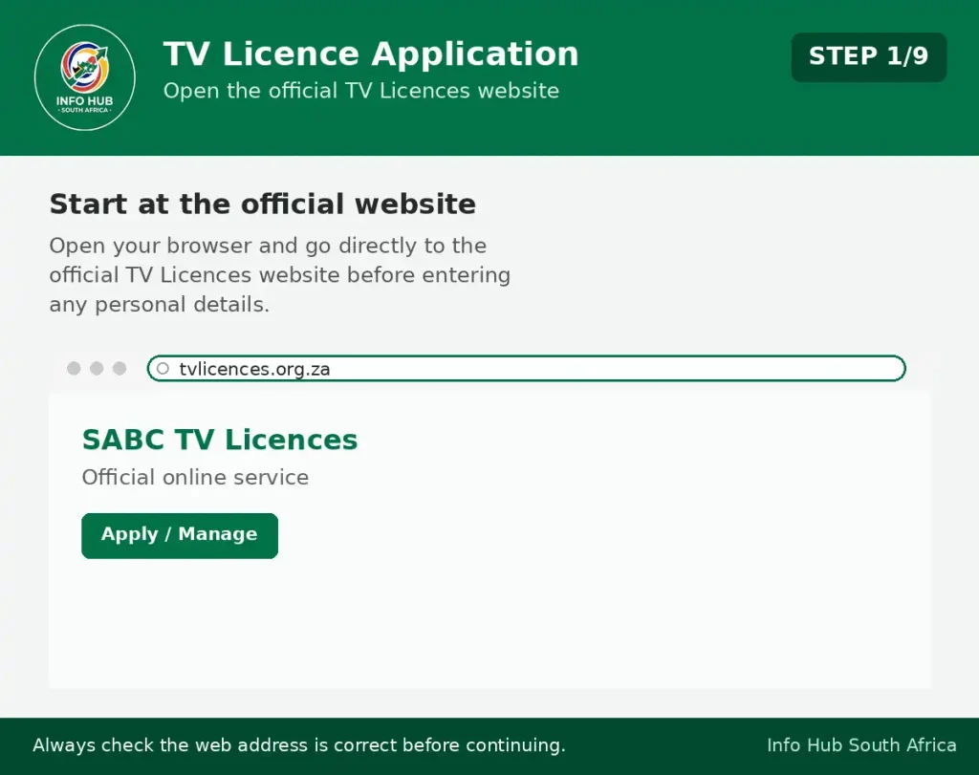Click the STEP 1/9 badge
Image resolution: width=979 pixels, height=775 pixels.
tap(868, 56)
